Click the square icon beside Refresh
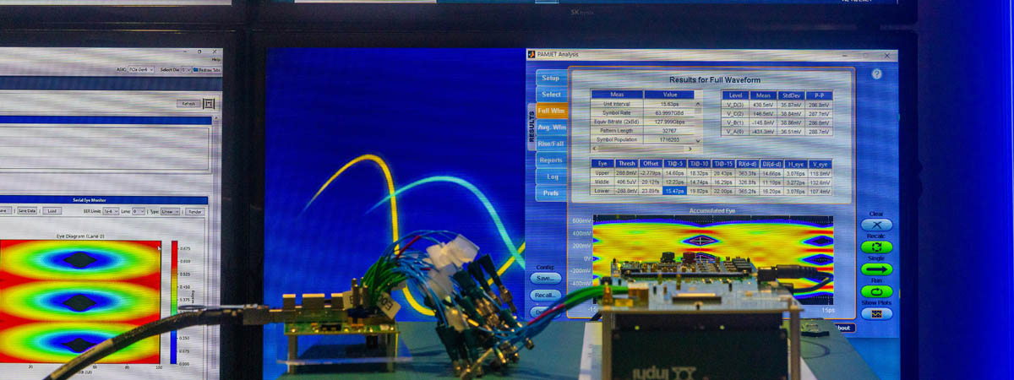 209,104
